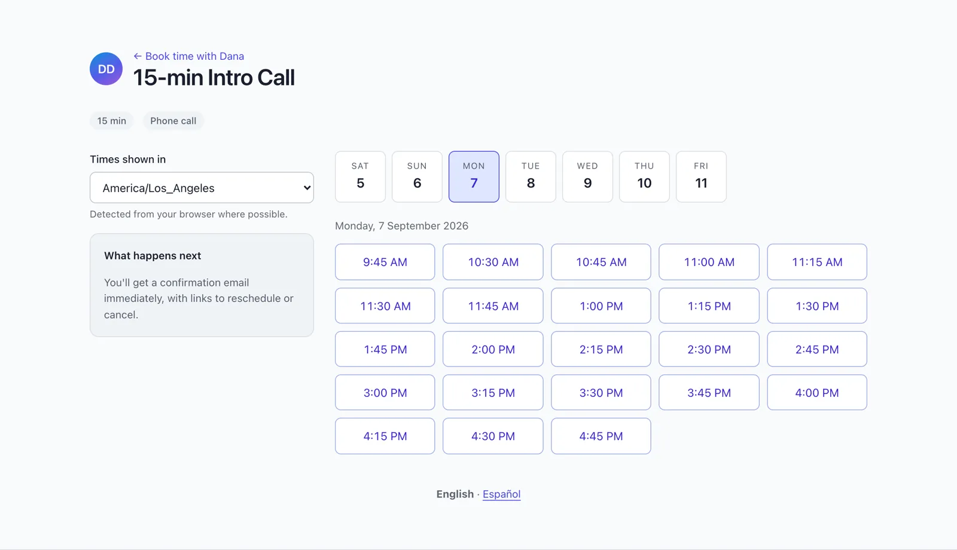Click the Phone call badge

173,121
